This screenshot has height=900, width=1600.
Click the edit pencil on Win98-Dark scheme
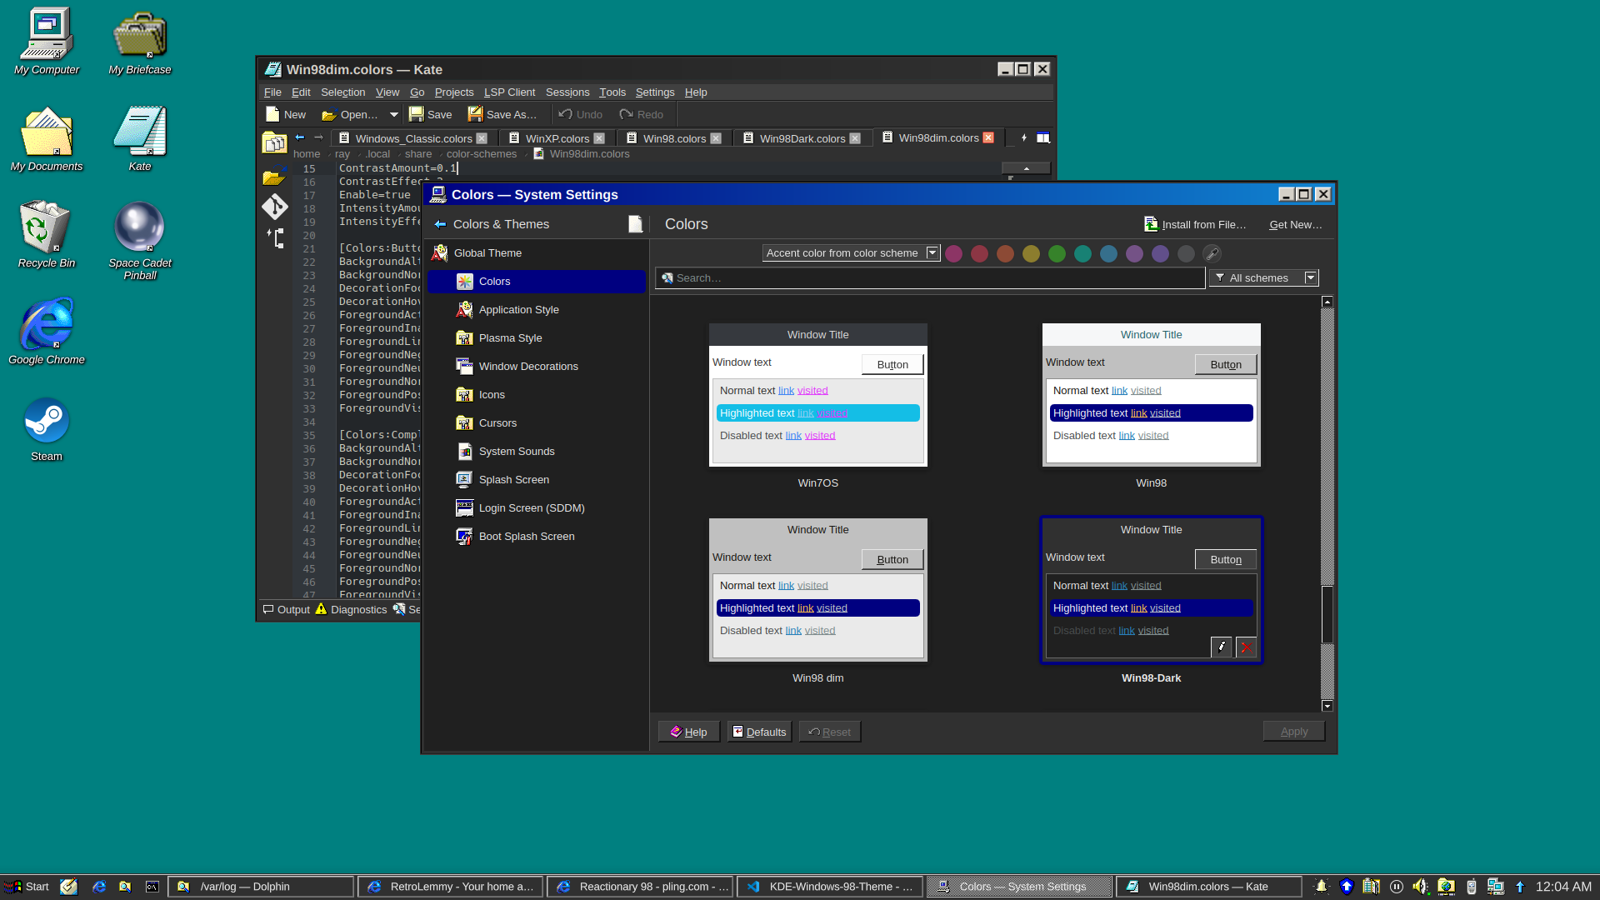pos(1221,647)
